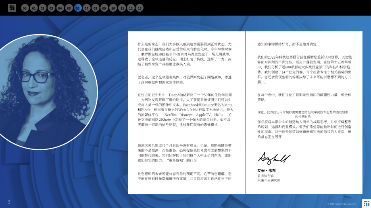371x208 pixels.
Task: Click the organization 未来今日研究所
Action: coord(269,180)
